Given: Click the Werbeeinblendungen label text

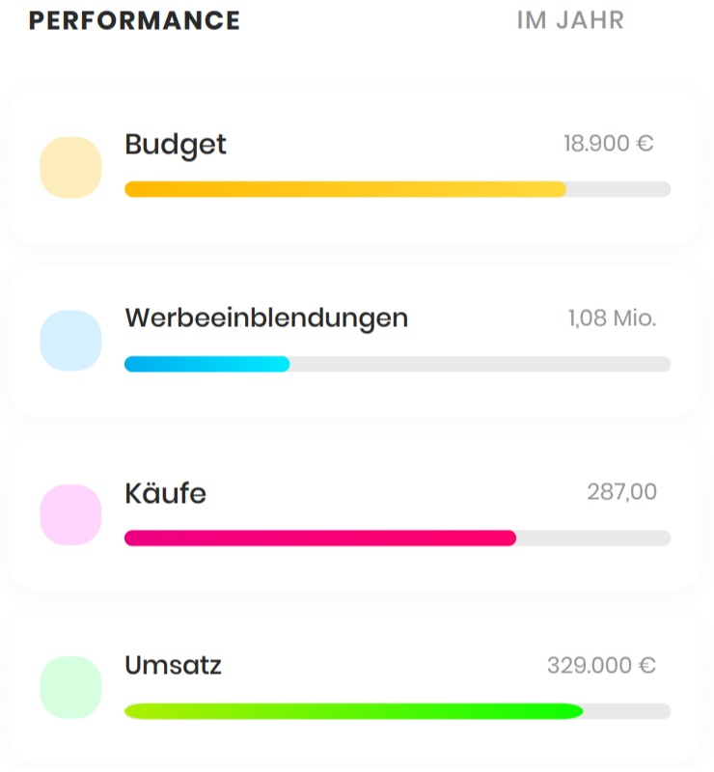Looking at the screenshot, I should (266, 318).
